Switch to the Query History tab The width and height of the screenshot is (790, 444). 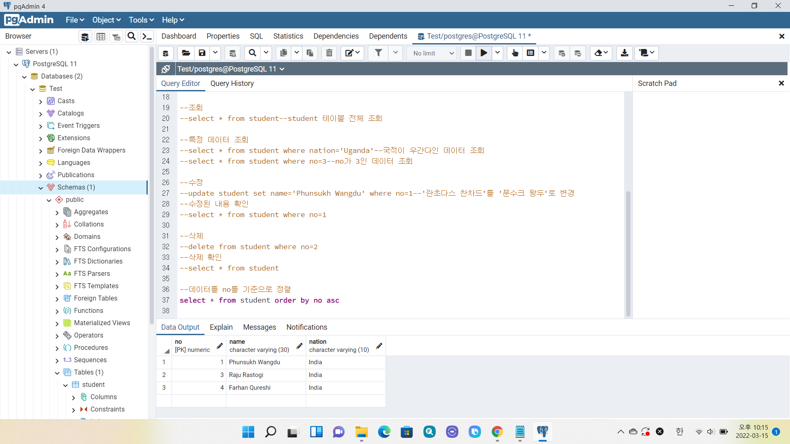[232, 83]
